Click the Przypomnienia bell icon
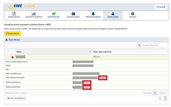The width and height of the screenshot is (171, 107). pos(93,14)
